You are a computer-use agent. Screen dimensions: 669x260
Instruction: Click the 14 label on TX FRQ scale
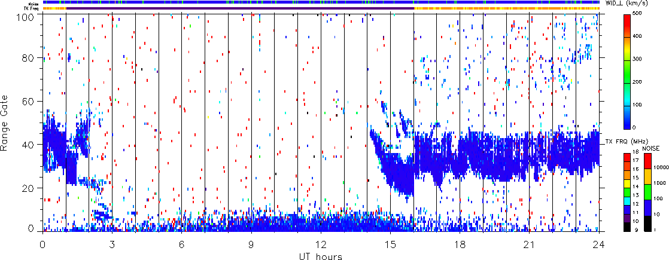(x=636, y=188)
